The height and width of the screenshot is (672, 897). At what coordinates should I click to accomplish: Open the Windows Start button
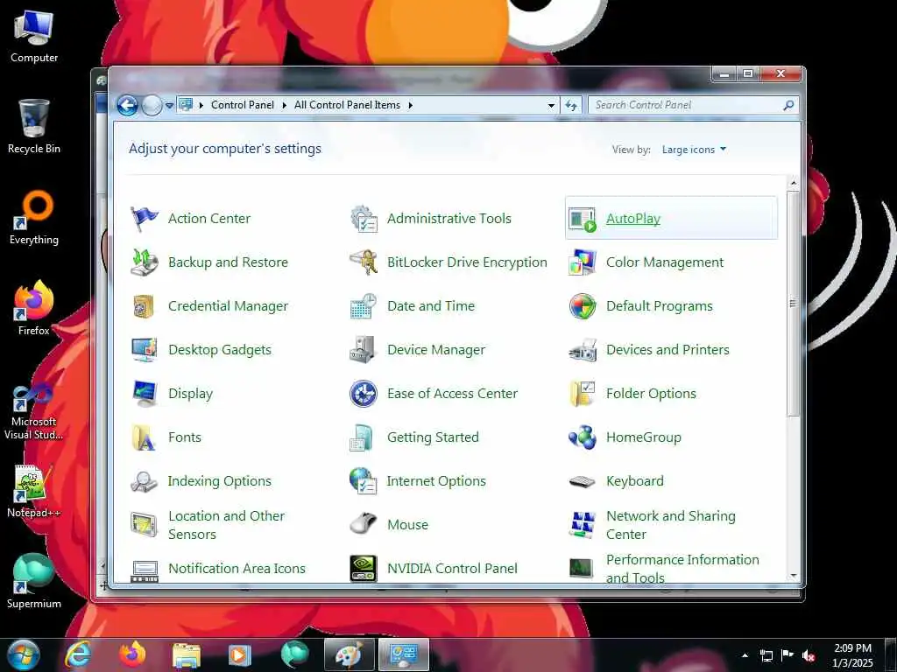[22, 654]
